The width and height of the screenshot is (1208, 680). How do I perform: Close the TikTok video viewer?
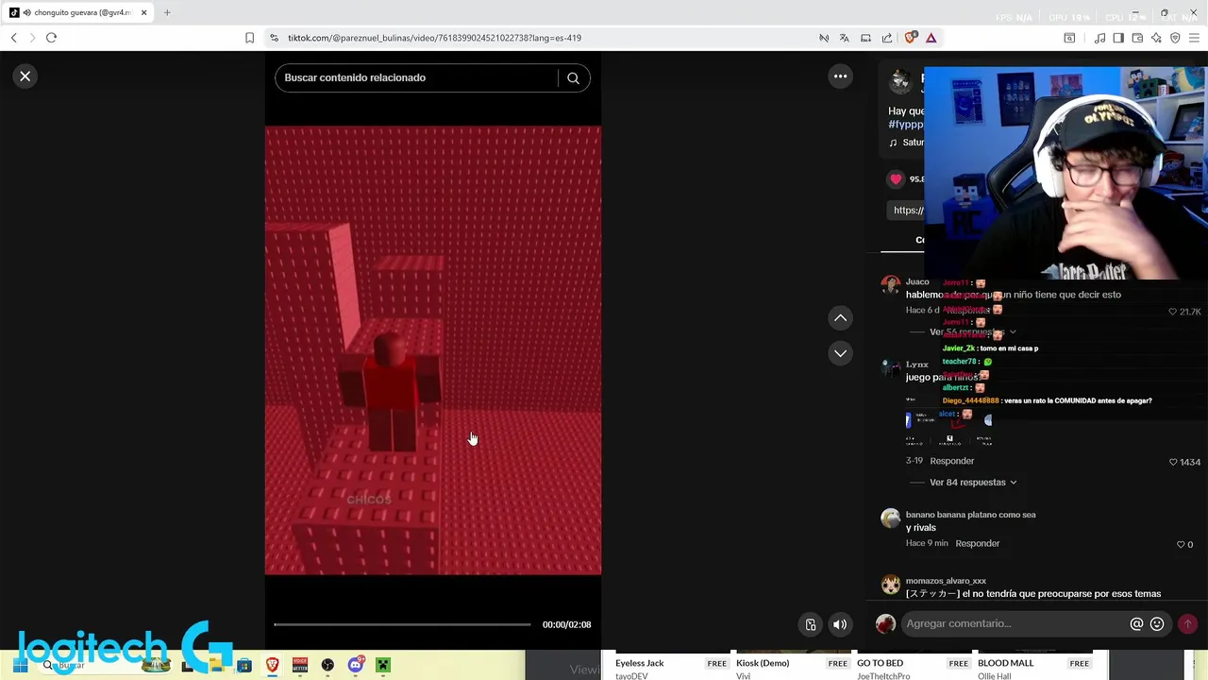pyautogui.click(x=25, y=76)
